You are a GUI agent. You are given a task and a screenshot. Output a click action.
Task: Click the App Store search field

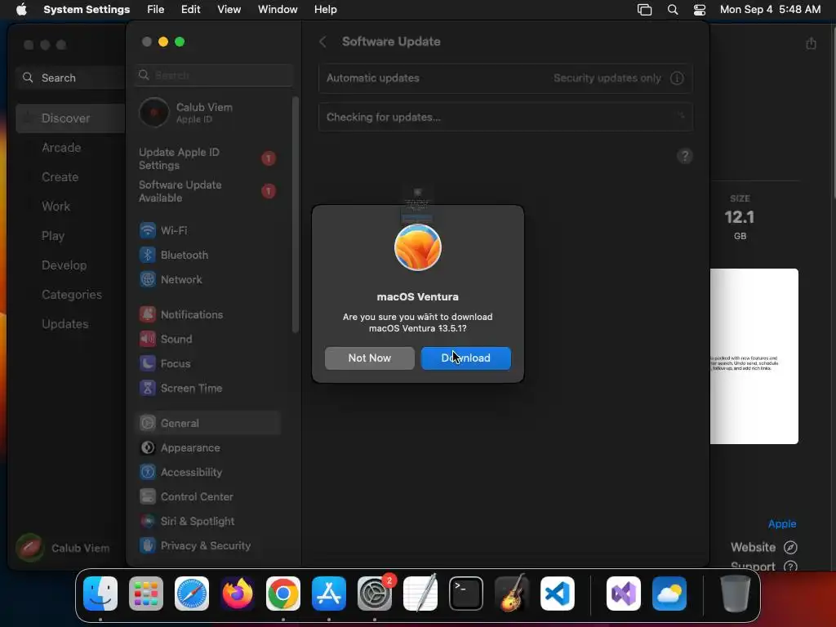point(70,78)
